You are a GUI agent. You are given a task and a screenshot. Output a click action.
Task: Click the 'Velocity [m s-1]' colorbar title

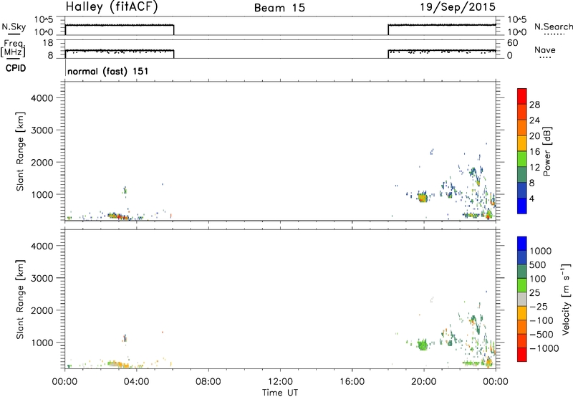[x=566, y=299]
